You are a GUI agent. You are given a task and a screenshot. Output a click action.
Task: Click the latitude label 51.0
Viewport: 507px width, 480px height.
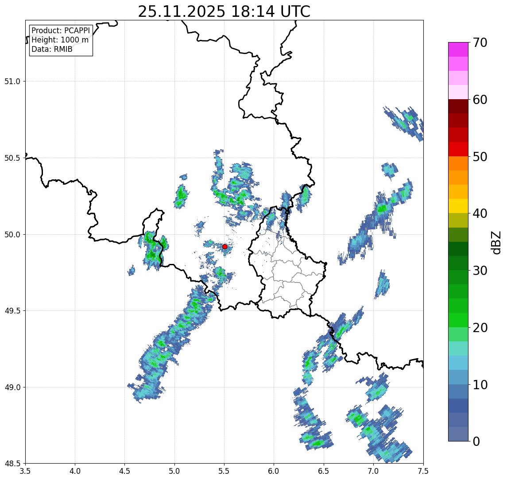click(12, 81)
